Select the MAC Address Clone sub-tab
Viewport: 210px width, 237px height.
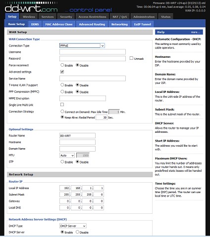pyautogui.click(x=59, y=24)
